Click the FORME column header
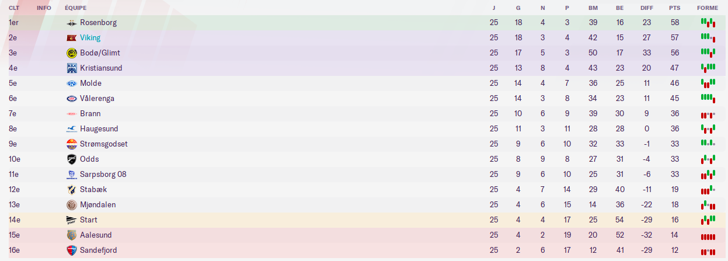This screenshot has height=261, width=728. point(707,8)
